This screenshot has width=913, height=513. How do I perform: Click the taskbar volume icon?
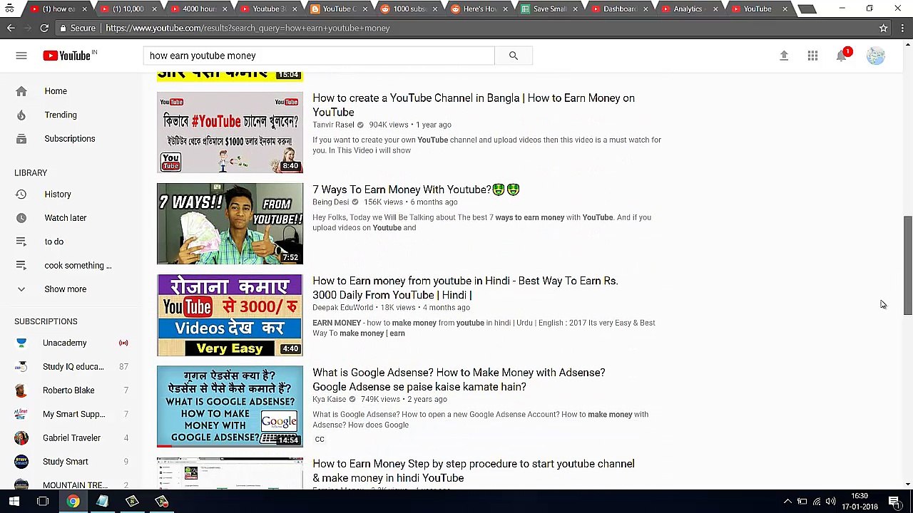click(x=831, y=502)
